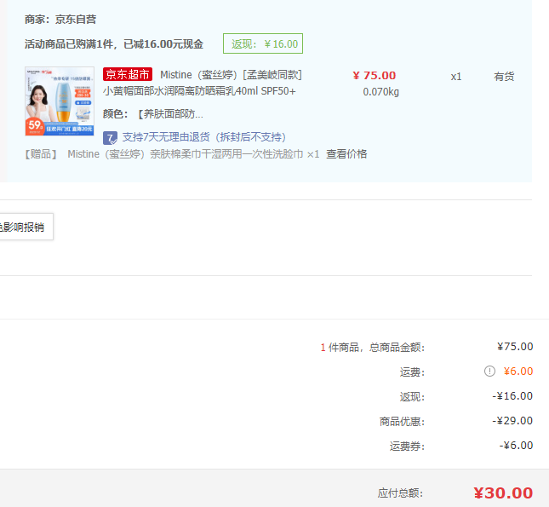Click the weight 0.070kg text
Image resolution: width=549 pixels, height=507 pixels.
click(380, 92)
